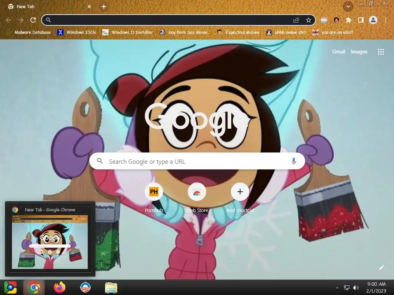Open the striped flag extension icon
Image resolution: width=394 pixels, height=295 pixels.
pos(324,20)
